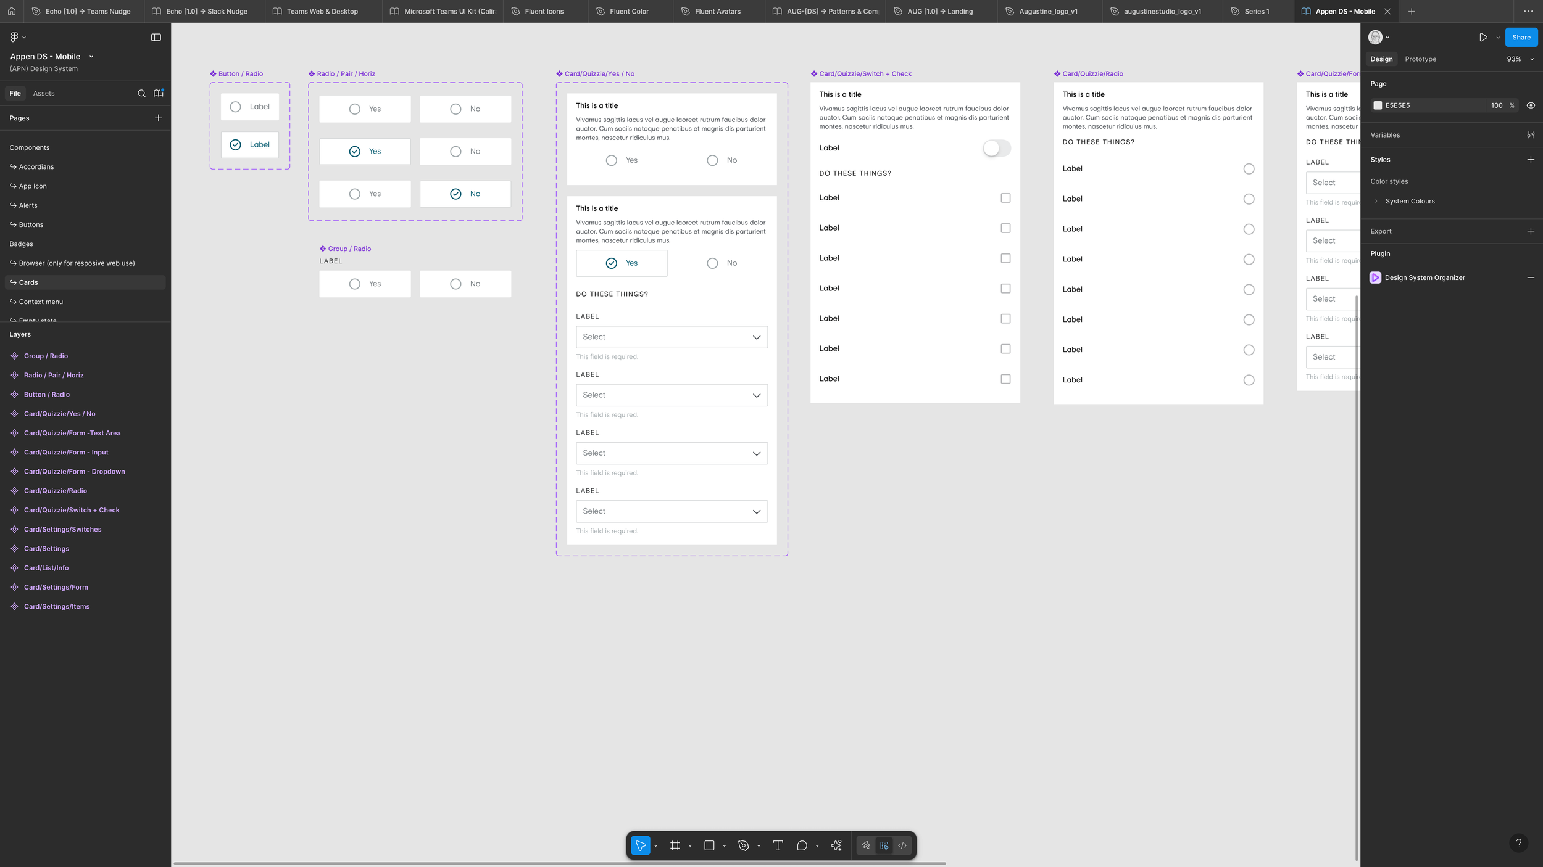Open the Buttons page link
The height and width of the screenshot is (867, 1543).
[x=31, y=224]
